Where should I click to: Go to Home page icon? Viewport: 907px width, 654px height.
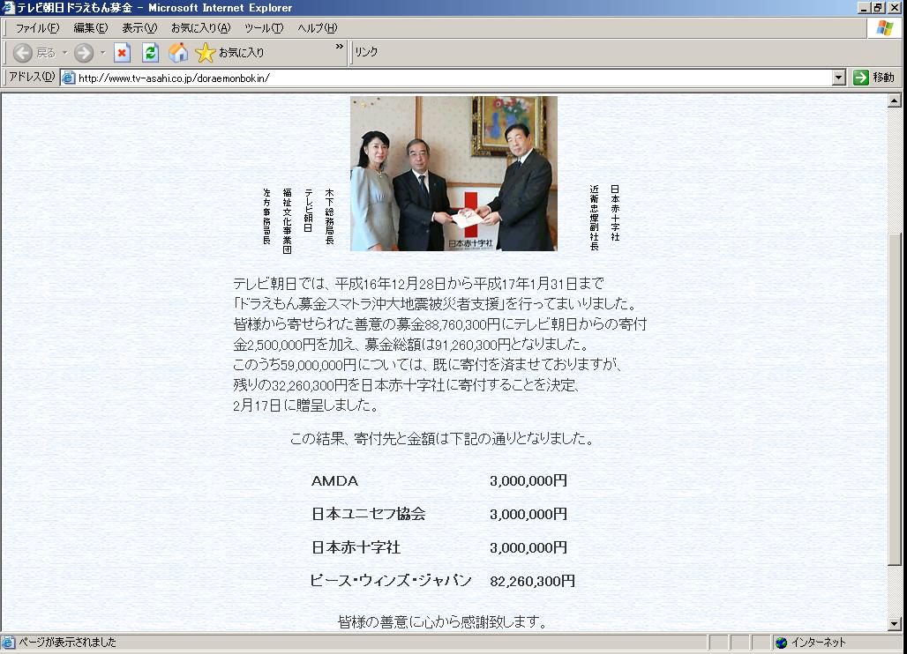tap(178, 53)
